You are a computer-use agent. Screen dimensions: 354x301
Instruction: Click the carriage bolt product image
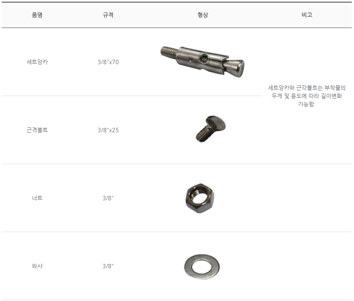(x=210, y=129)
